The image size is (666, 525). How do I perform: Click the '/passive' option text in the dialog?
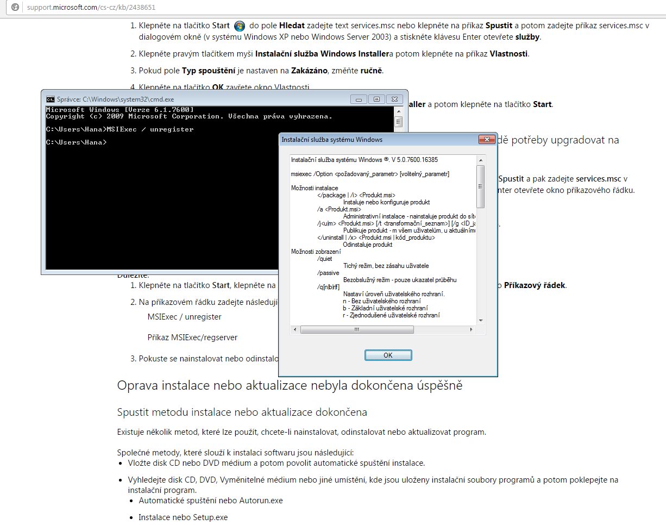pos(328,273)
